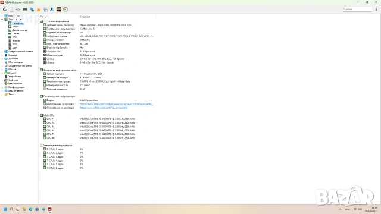
Task: Select Конфигурация in the tree
Action: 16,87
